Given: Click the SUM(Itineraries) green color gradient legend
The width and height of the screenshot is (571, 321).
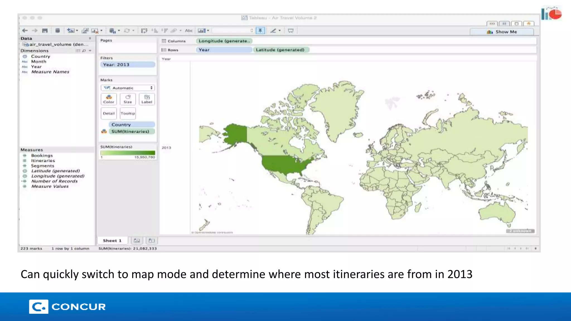Looking at the screenshot, I should (x=128, y=153).
